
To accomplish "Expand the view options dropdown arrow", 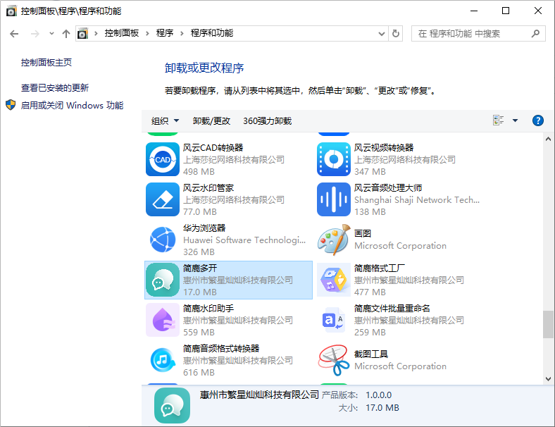I will pyautogui.click(x=515, y=120).
